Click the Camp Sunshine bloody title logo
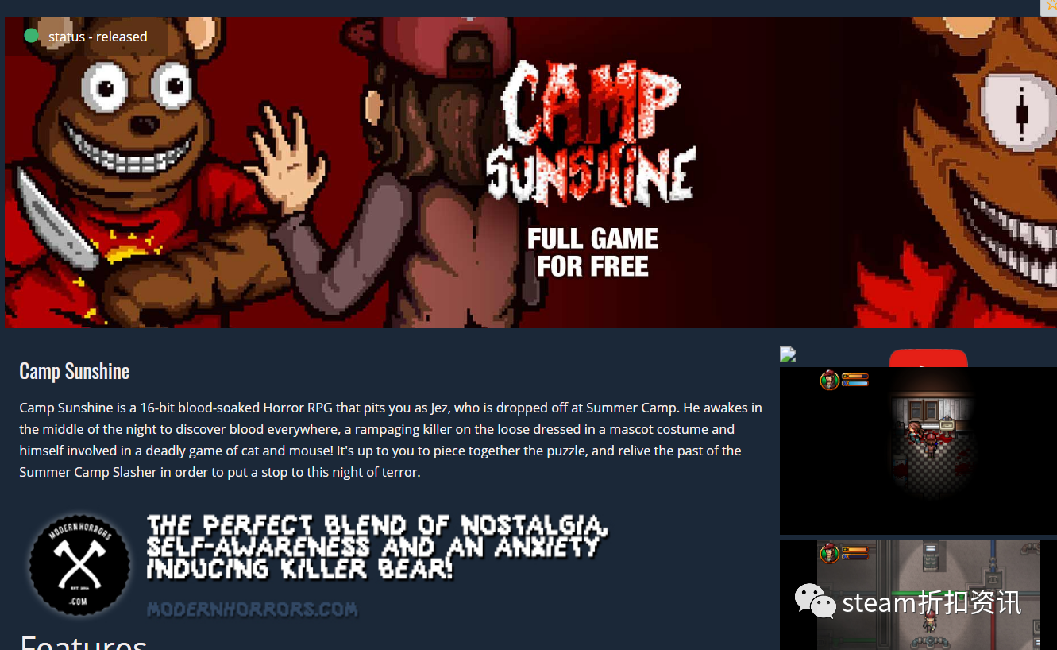 (x=591, y=135)
